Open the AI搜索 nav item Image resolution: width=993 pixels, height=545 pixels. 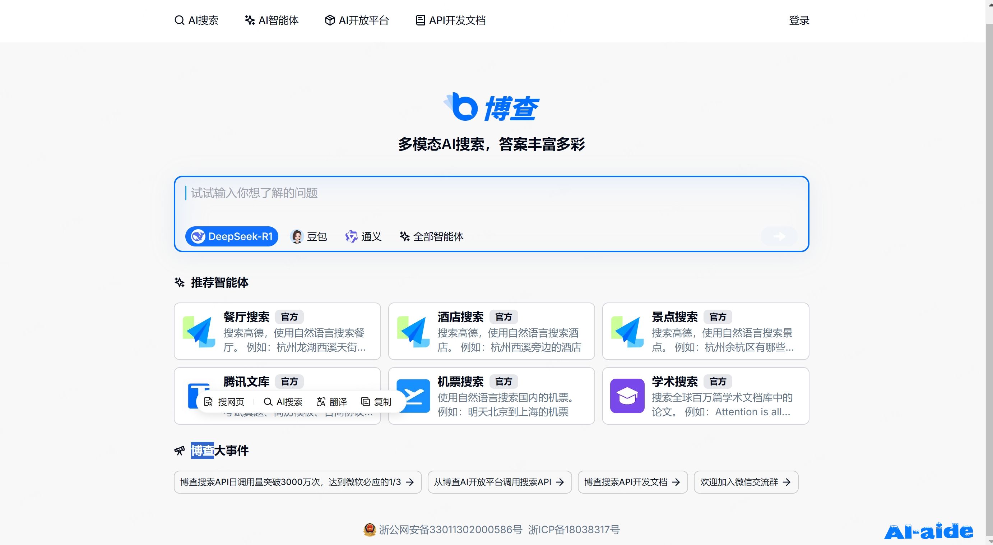tap(196, 20)
